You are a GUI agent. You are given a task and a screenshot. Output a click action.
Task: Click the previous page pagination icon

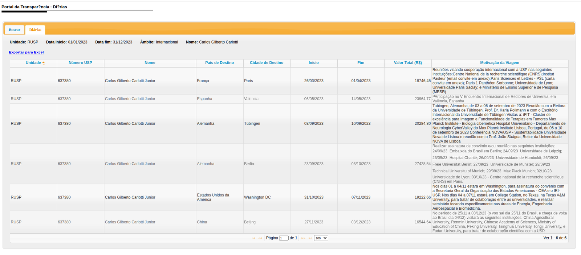(x=260, y=238)
